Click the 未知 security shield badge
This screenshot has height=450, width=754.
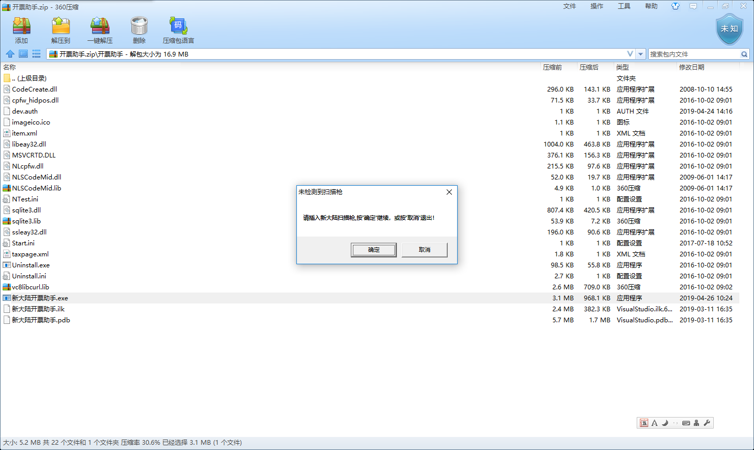(x=729, y=29)
